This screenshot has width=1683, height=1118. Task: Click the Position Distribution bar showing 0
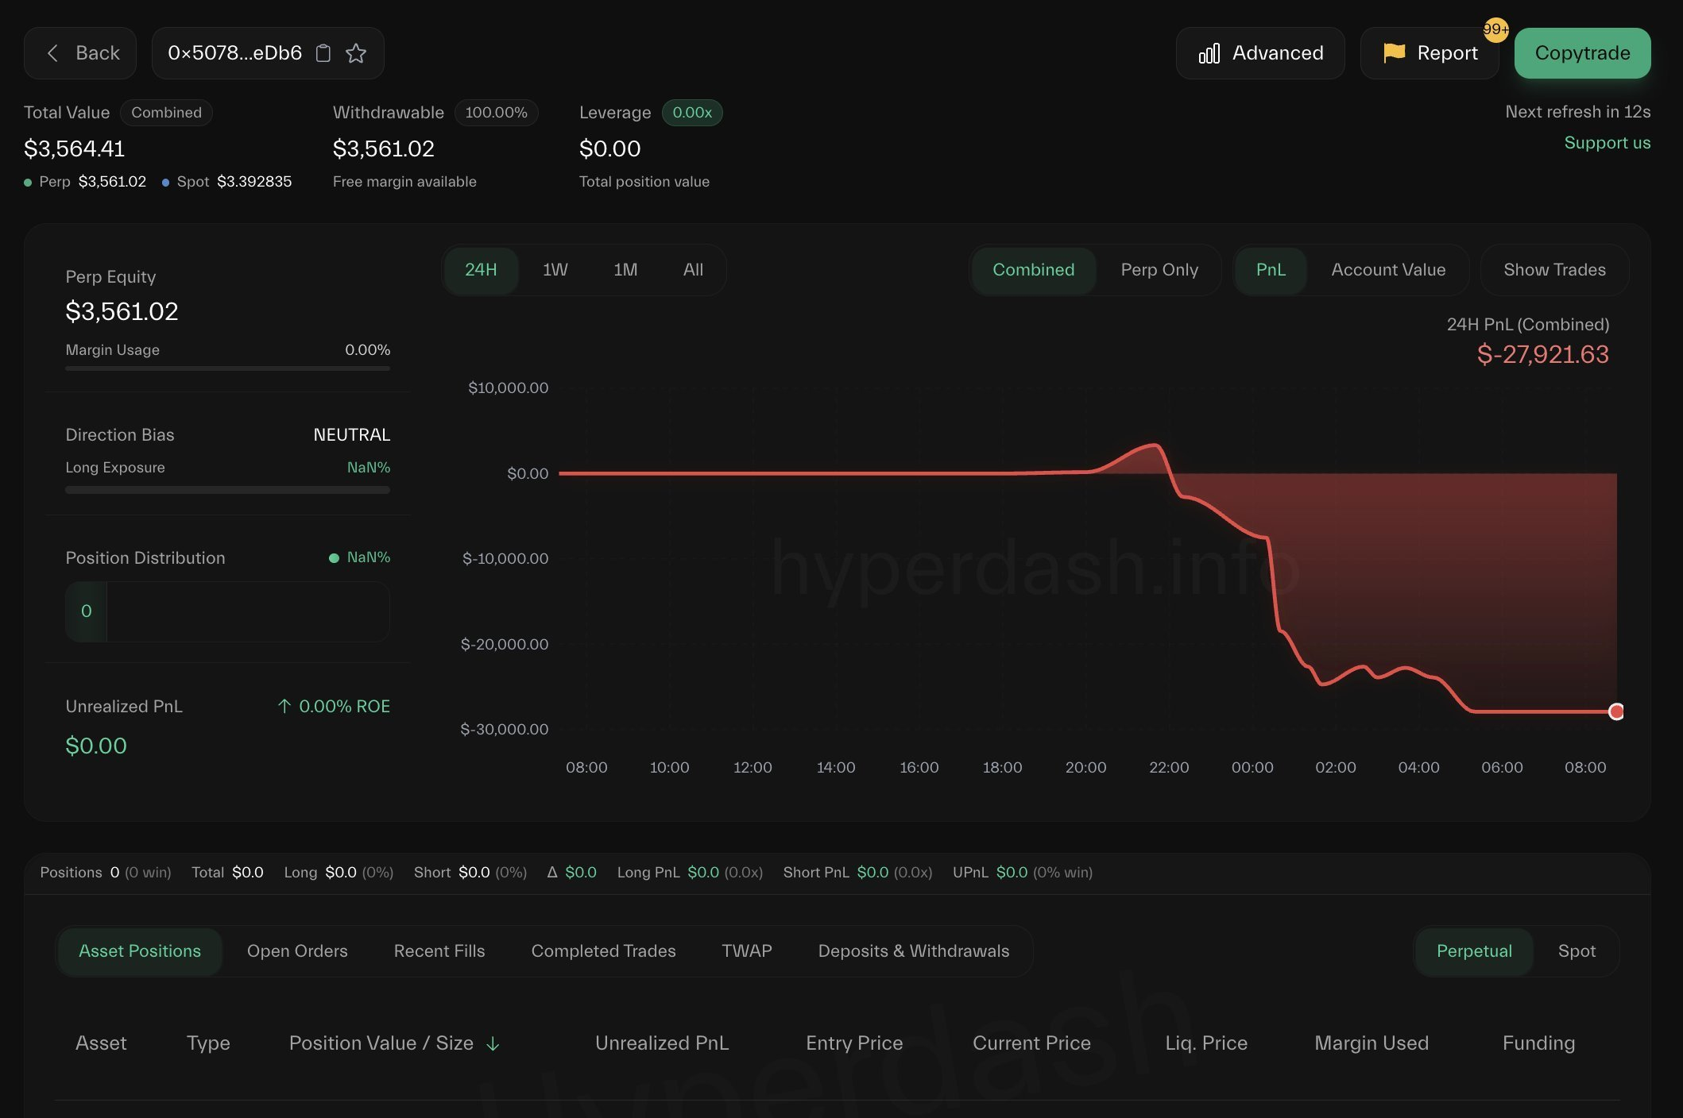[x=227, y=611]
